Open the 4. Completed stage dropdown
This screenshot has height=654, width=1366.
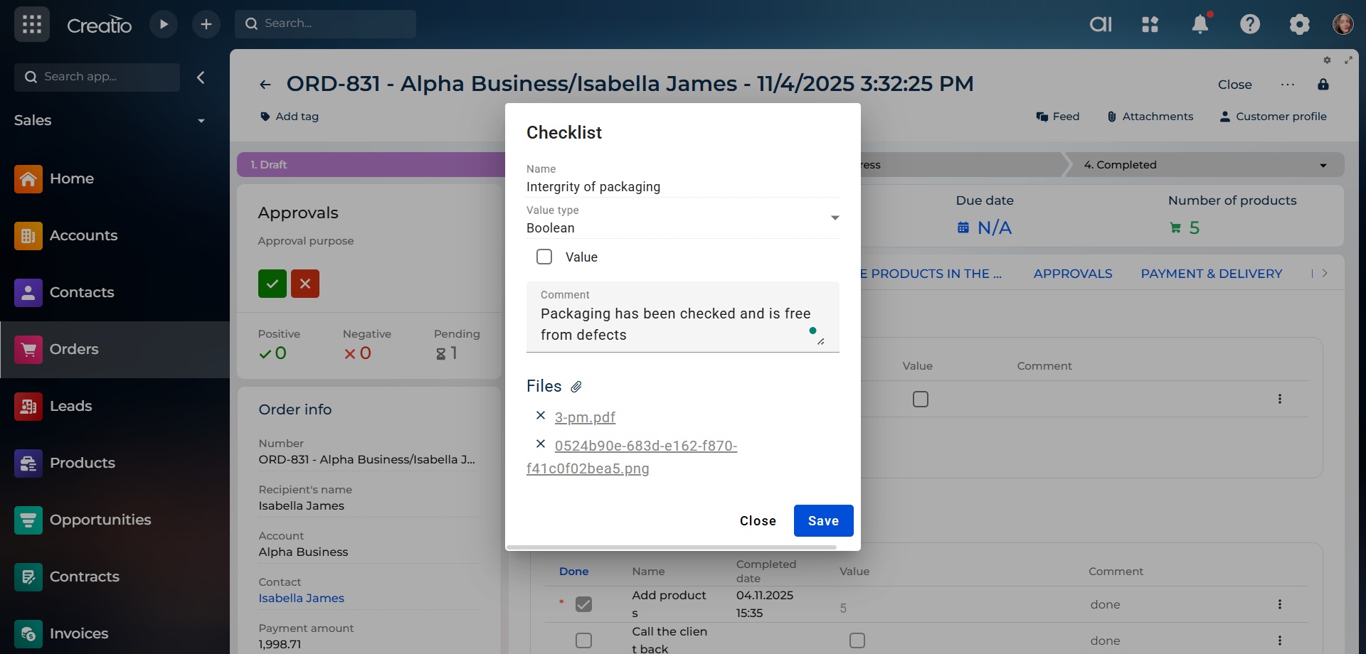click(x=1323, y=165)
